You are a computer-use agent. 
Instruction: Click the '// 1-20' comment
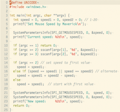(x=91, y=20)
